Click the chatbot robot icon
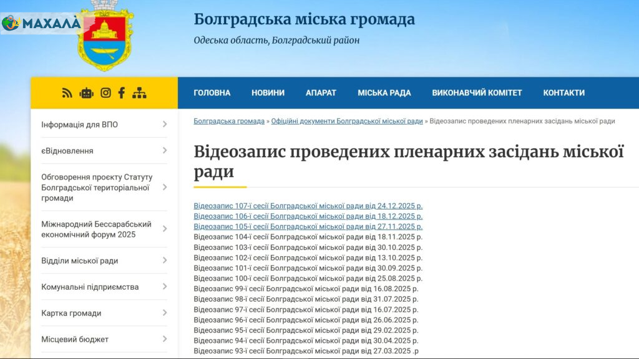This screenshot has height=359, width=639. [x=87, y=93]
